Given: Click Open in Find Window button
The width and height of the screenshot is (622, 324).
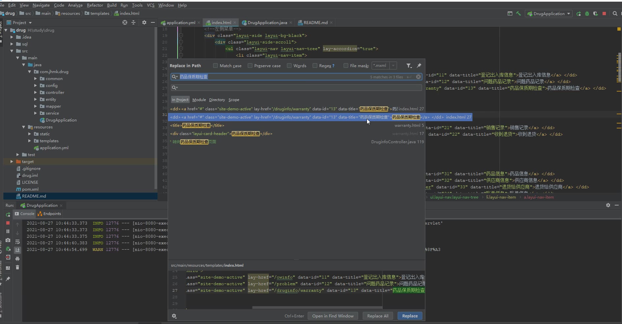Looking at the screenshot, I should pyautogui.click(x=333, y=316).
